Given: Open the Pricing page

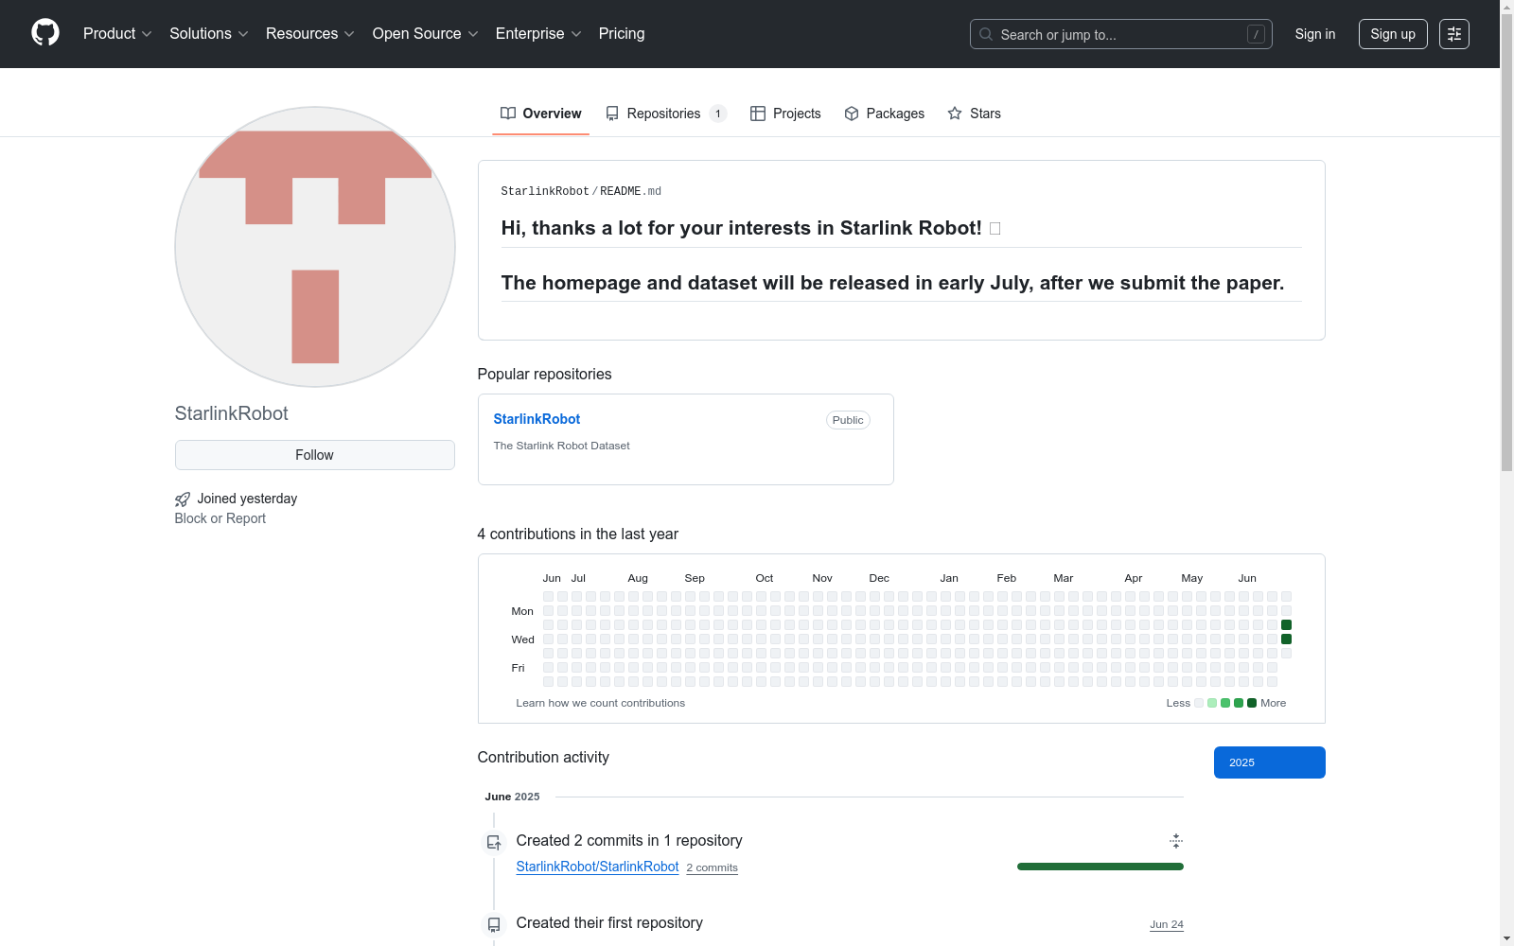Looking at the screenshot, I should click(622, 34).
